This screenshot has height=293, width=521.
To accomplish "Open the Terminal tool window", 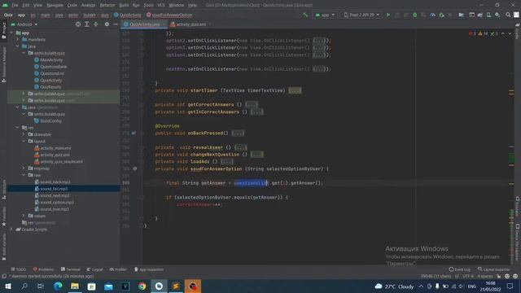I will point(71,269).
